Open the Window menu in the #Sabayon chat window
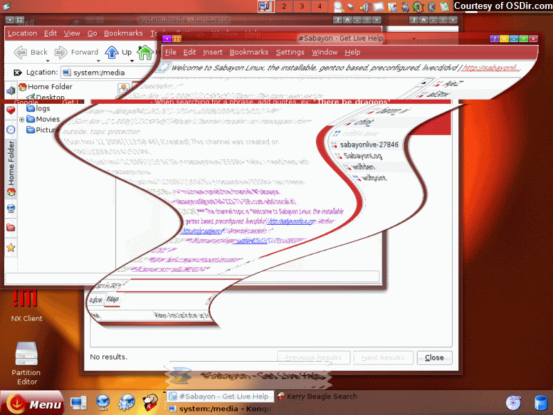Image resolution: width=553 pixels, height=415 pixels. click(324, 53)
